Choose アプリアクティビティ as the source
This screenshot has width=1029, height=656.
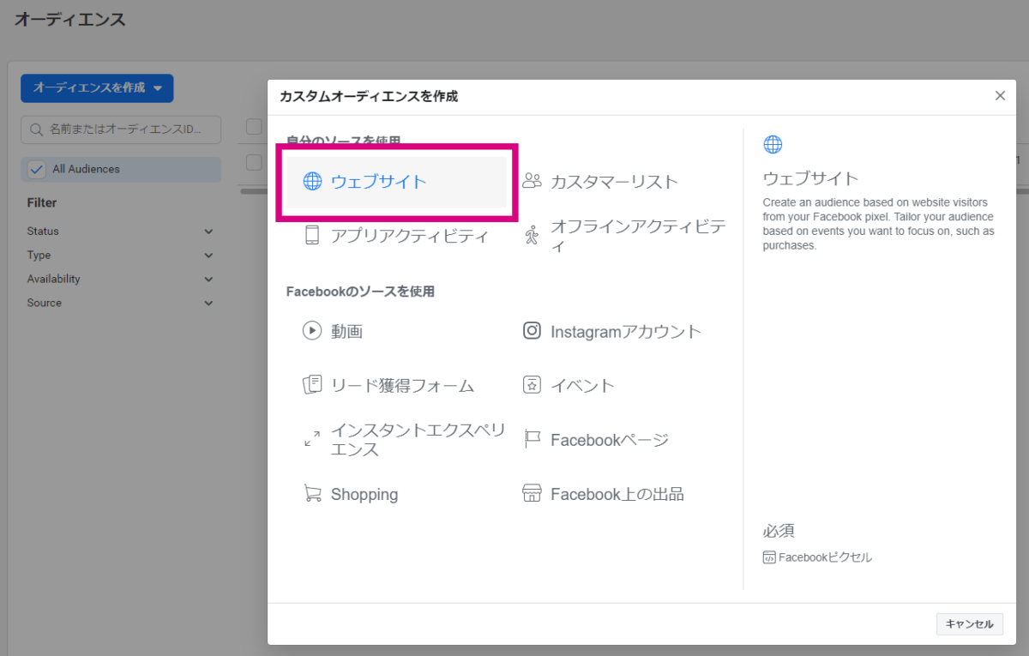click(397, 235)
